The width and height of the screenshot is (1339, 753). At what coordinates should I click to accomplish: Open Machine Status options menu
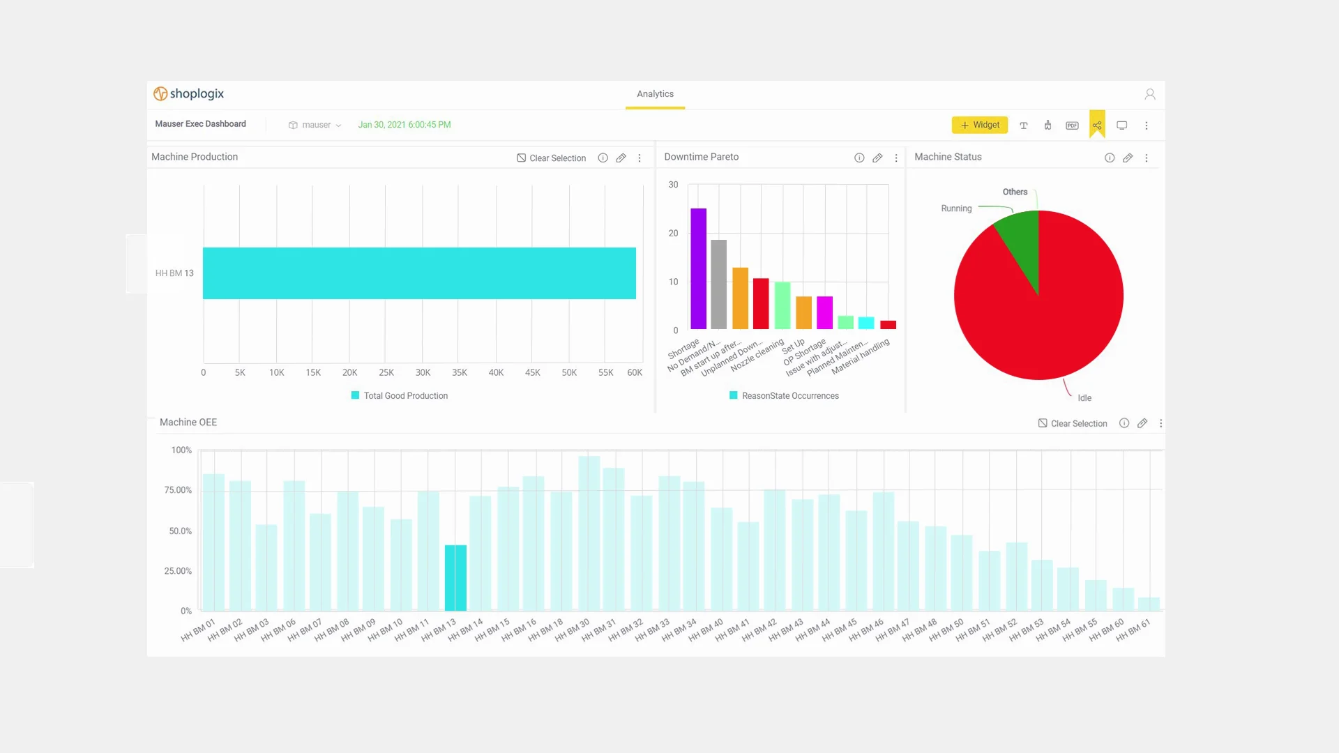[1147, 158]
